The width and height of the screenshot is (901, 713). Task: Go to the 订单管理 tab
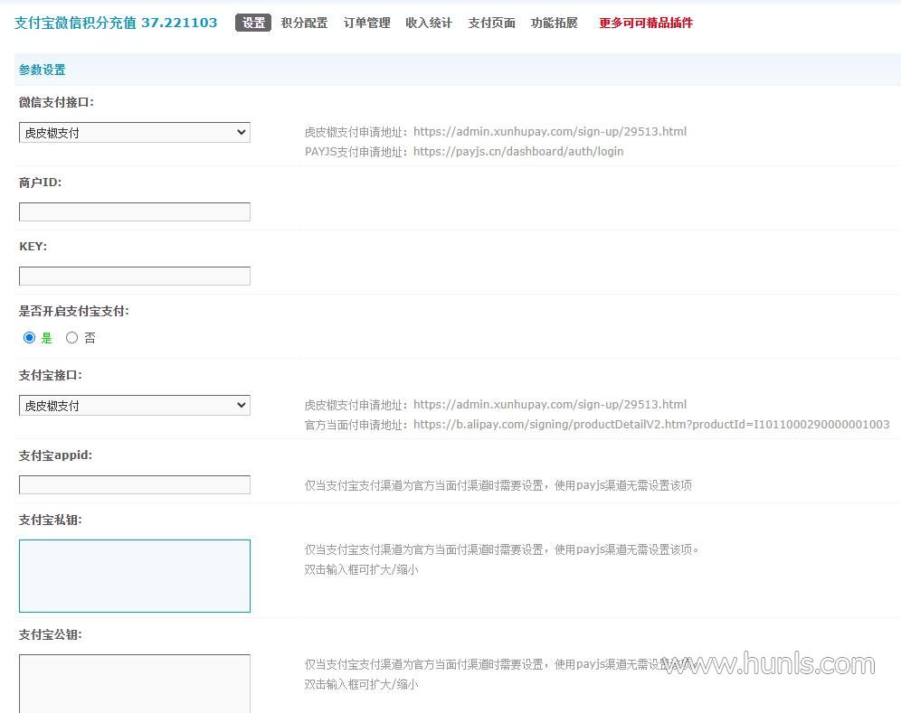(x=367, y=23)
